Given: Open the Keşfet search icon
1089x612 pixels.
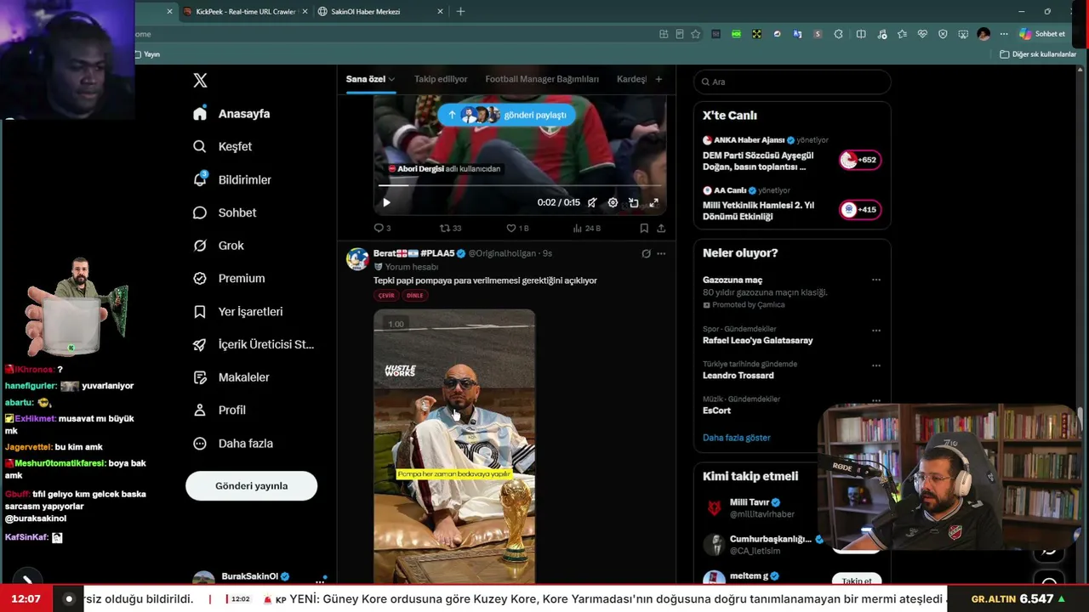Looking at the screenshot, I should pos(200,146).
